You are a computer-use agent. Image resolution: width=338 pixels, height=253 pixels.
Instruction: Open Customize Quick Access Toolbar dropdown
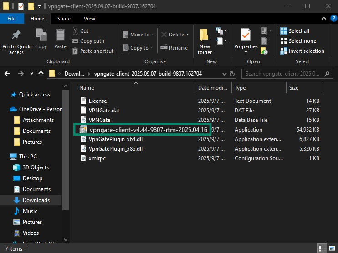(40, 7)
